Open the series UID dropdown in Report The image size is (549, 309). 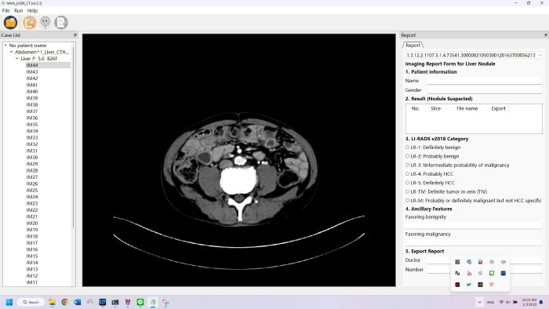click(540, 56)
